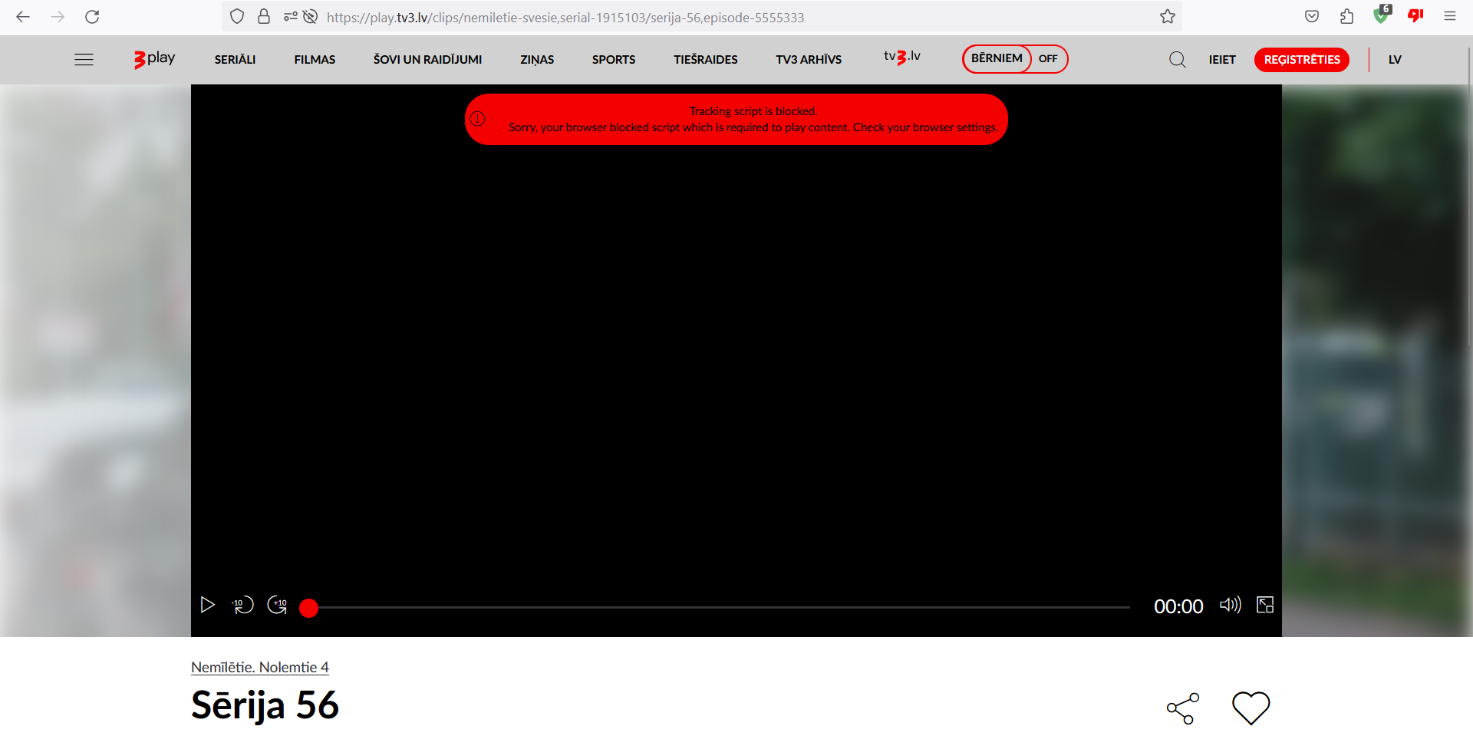1473x736 pixels.
Task: Open the search on TV3 Play
Action: (1177, 59)
